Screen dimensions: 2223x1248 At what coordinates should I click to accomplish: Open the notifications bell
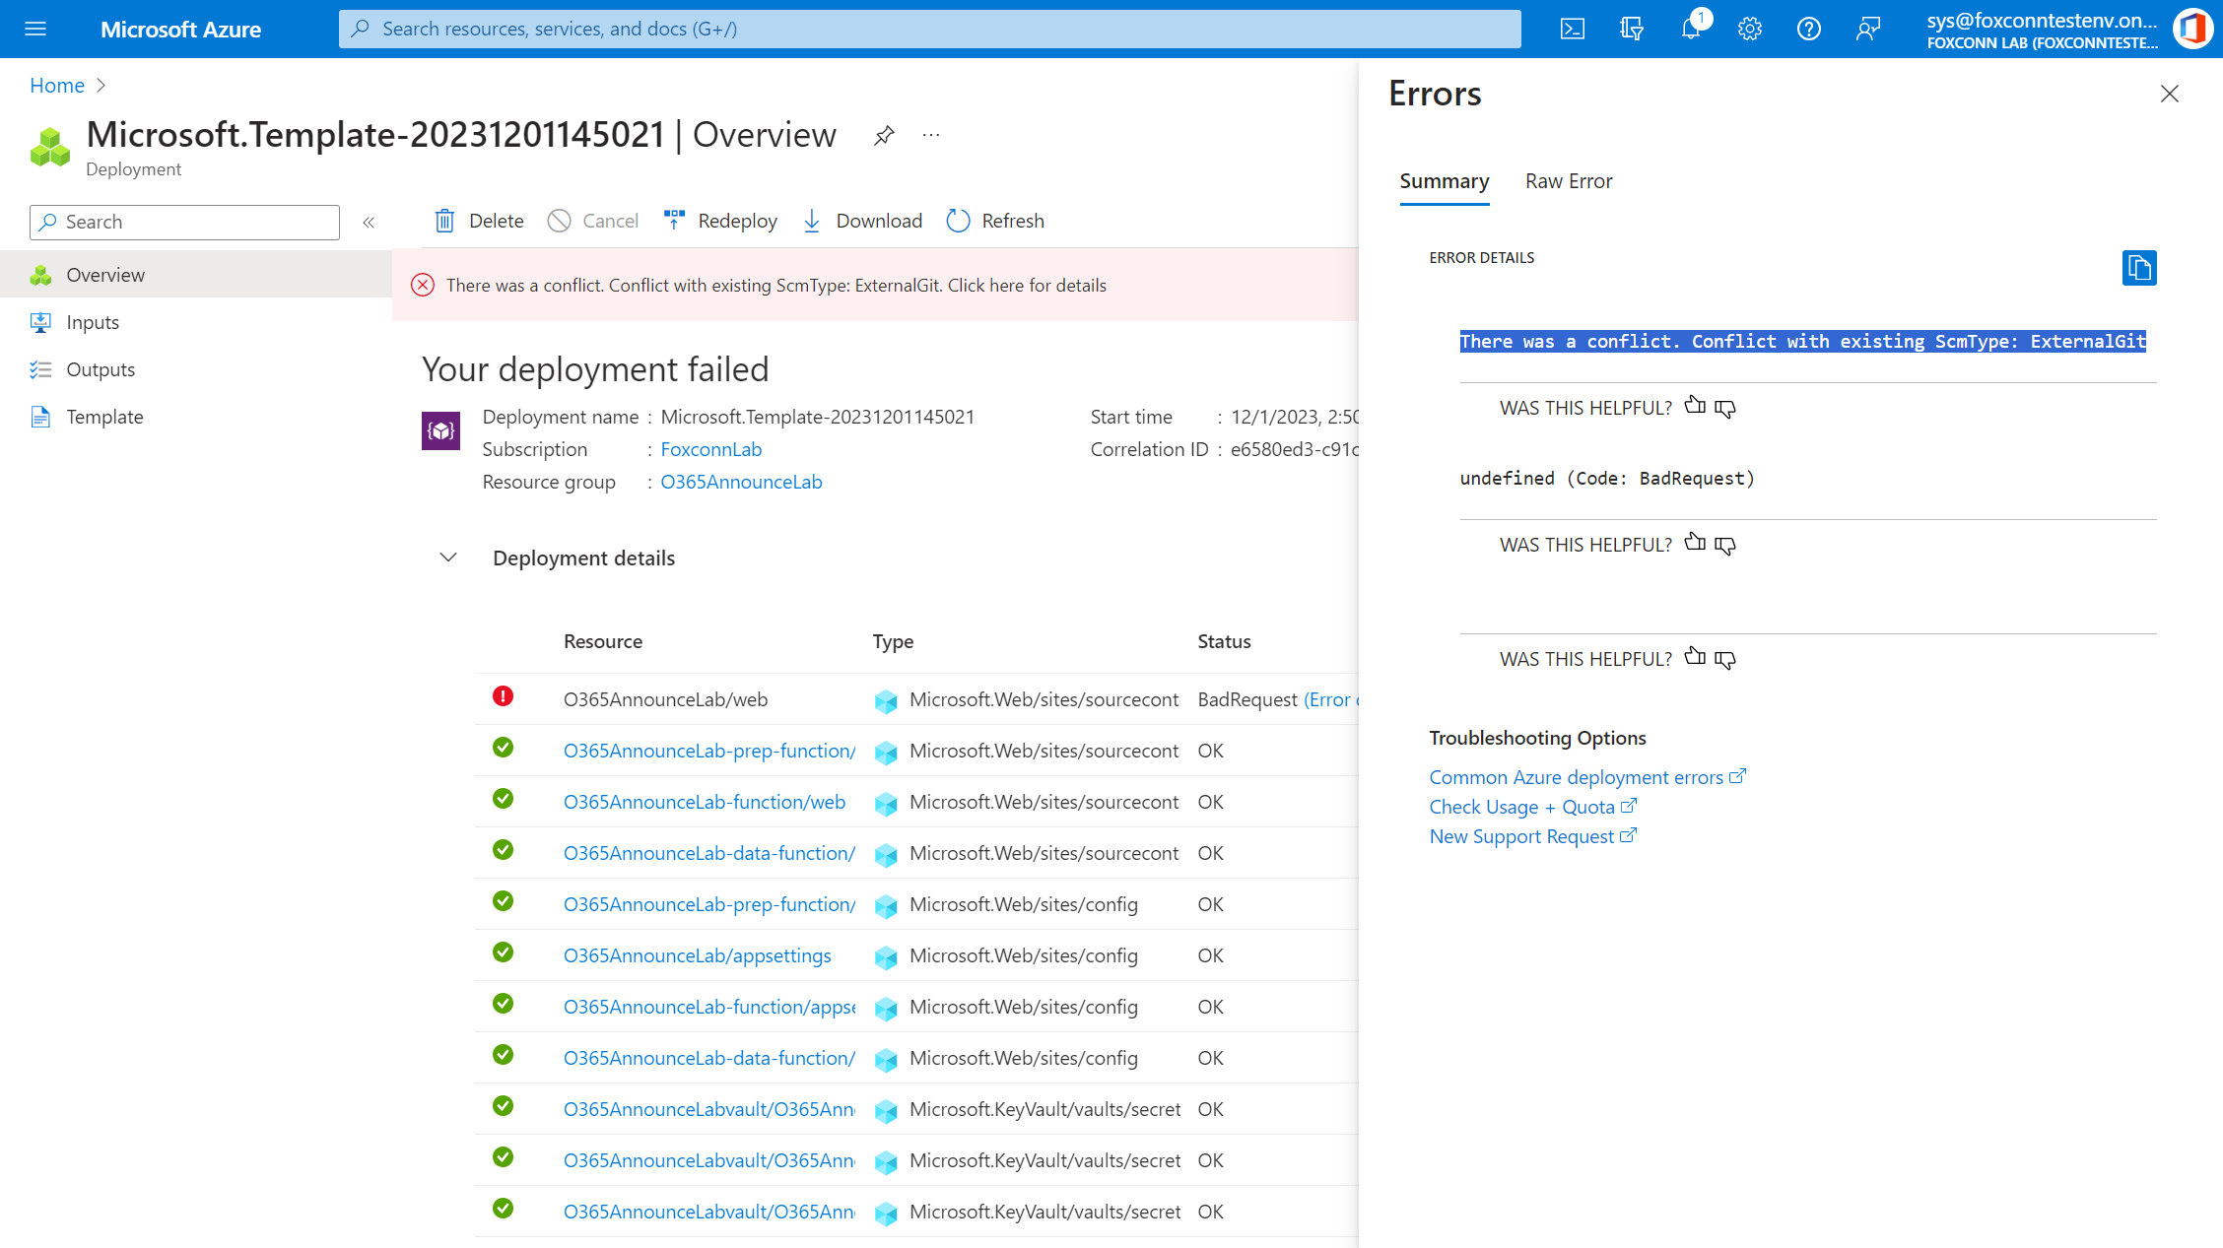pyautogui.click(x=1691, y=29)
